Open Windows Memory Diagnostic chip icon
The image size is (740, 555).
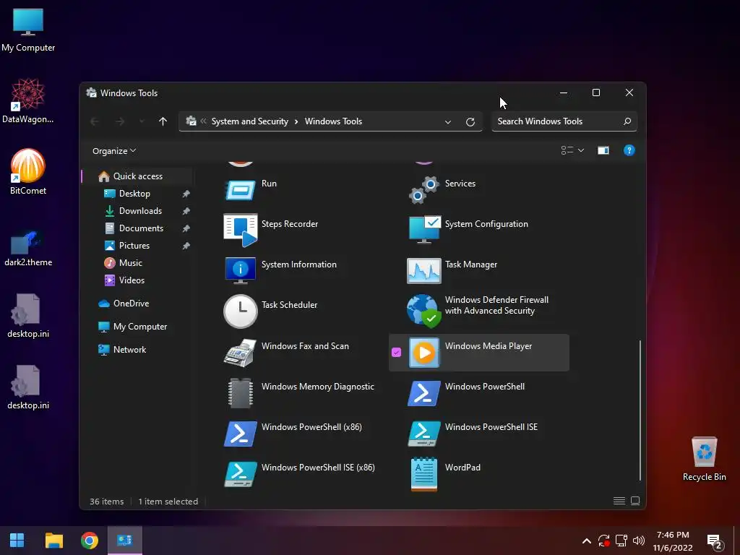pyautogui.click(x=241, y=392)
